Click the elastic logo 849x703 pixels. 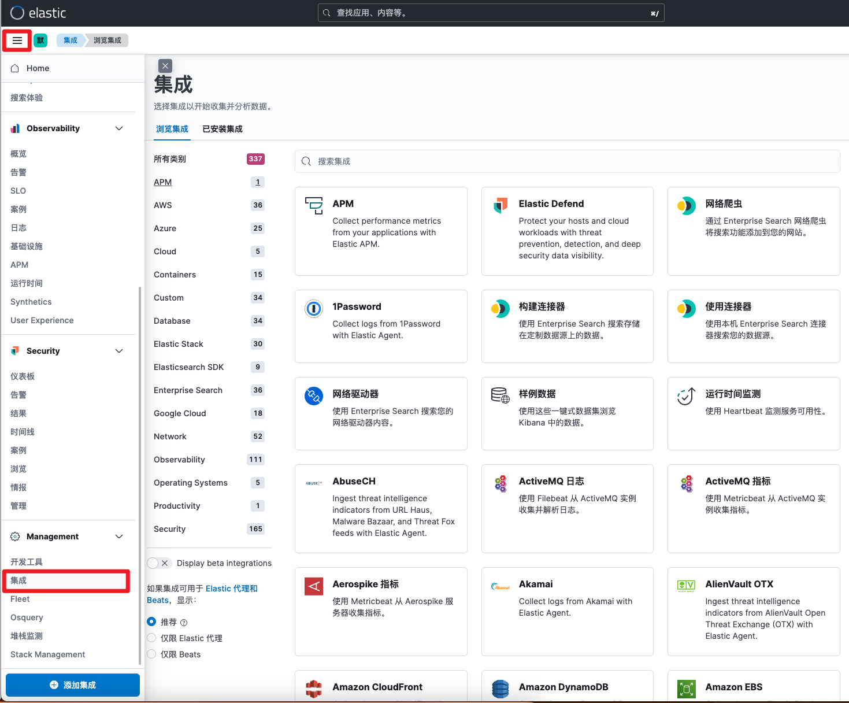[38, 13]
